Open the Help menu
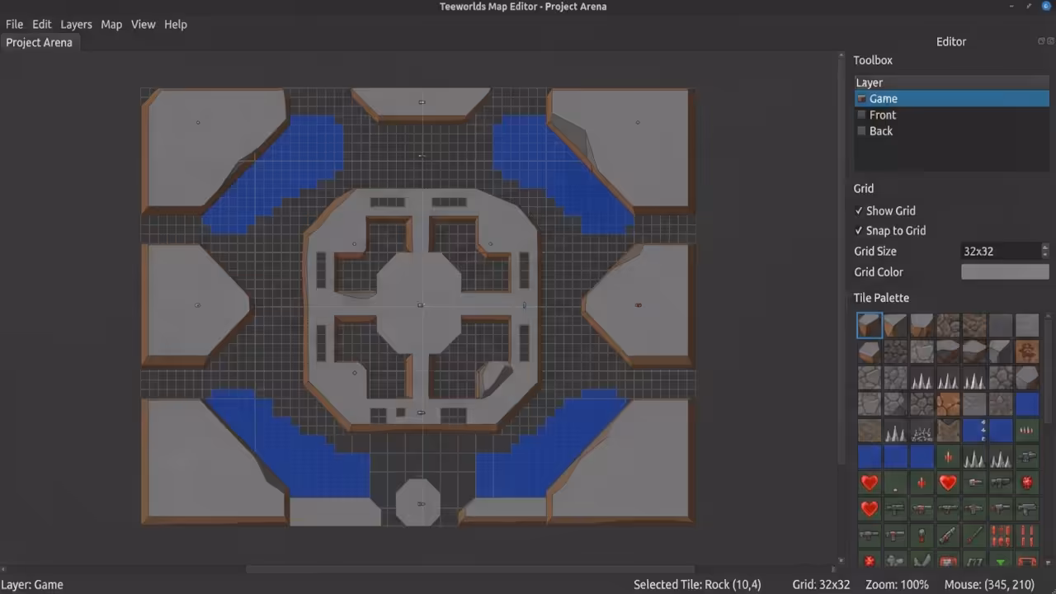Viewport: 1056px width, 594px height. coord(175,24)
